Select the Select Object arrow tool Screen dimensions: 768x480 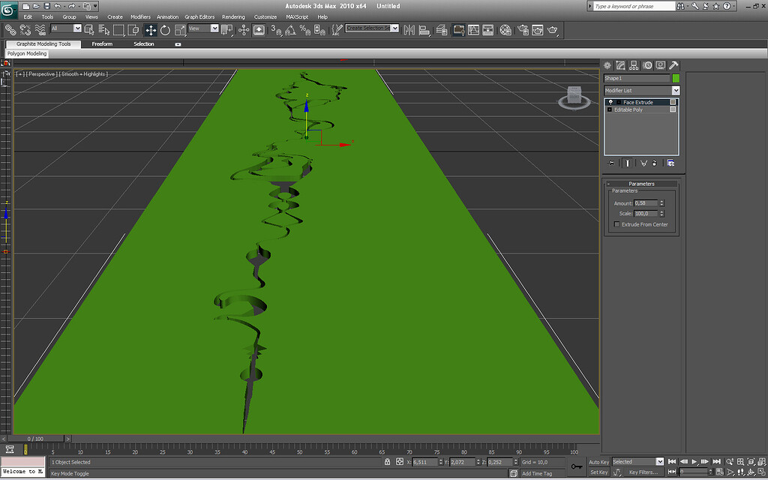tap(88, 30)
